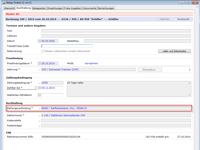Click the Track&Trace-Code input field
Viewport: 200px width, 150px height.
click(x=67, y=46)
